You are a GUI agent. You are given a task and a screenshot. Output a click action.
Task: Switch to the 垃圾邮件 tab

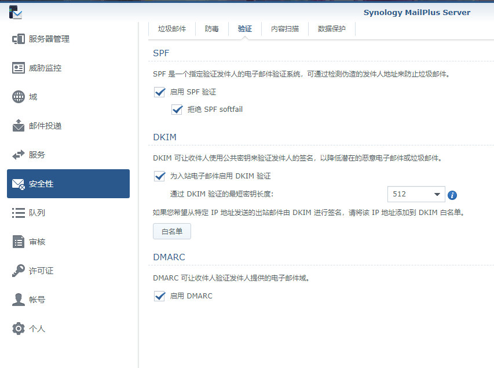click(172, 29)
